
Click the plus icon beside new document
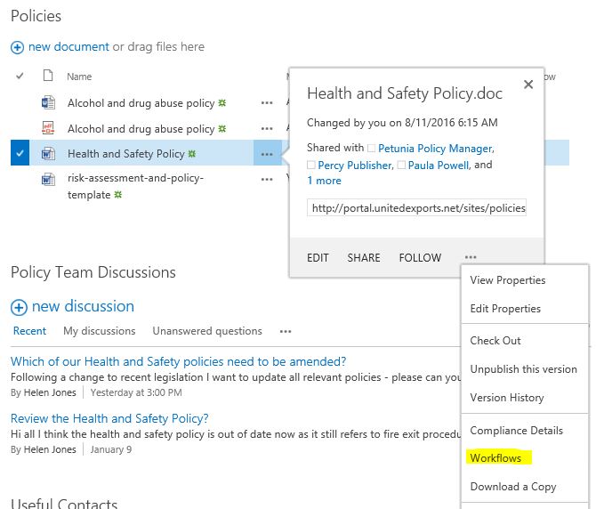(x=17, y=47)
